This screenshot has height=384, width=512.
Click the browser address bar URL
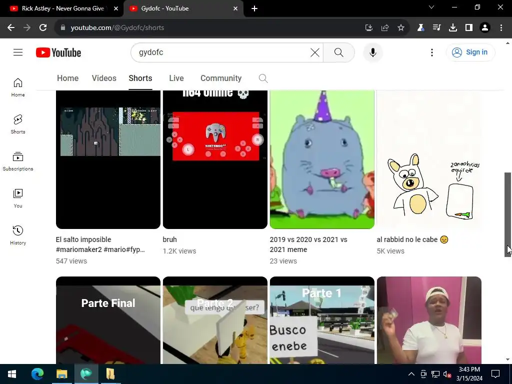pyautogui.click(x=117, y=28)
